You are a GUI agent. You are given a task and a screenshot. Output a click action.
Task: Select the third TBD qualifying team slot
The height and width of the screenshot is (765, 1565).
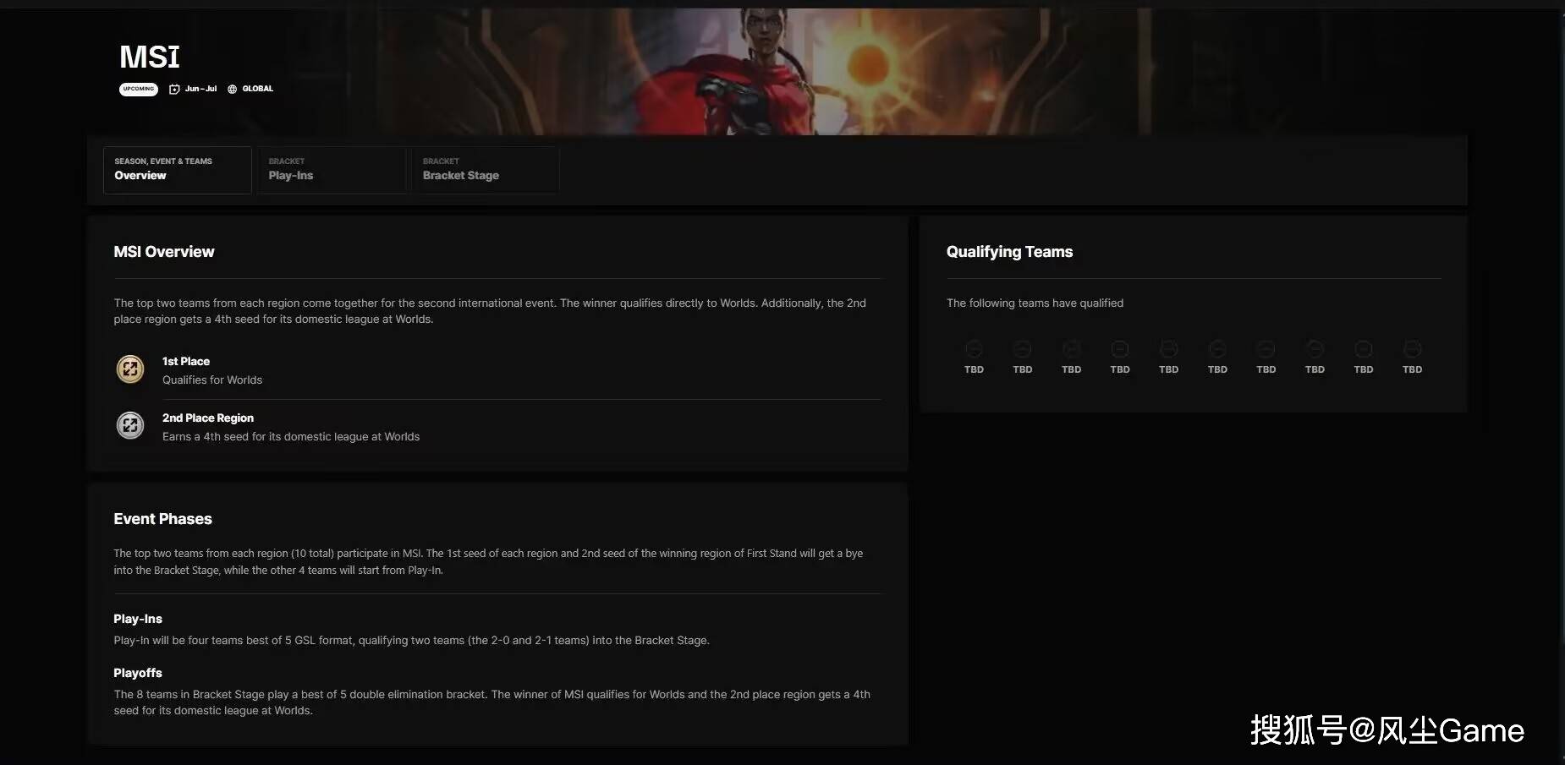coord(1071,357)
